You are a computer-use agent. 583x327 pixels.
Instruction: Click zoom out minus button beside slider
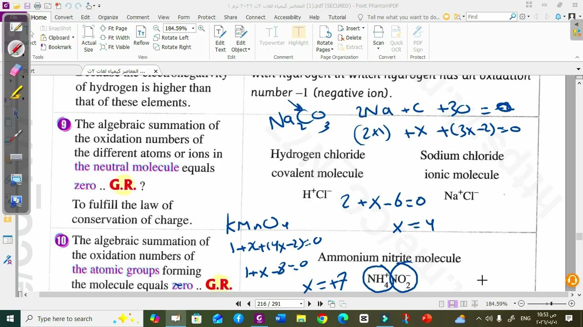pyautogui.click(x=522, y=304)
